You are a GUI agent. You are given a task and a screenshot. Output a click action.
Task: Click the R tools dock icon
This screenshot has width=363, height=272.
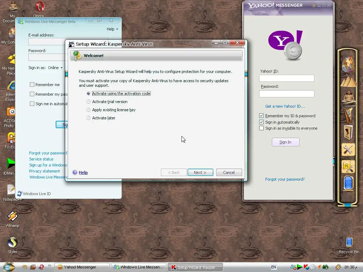(348, 167)
